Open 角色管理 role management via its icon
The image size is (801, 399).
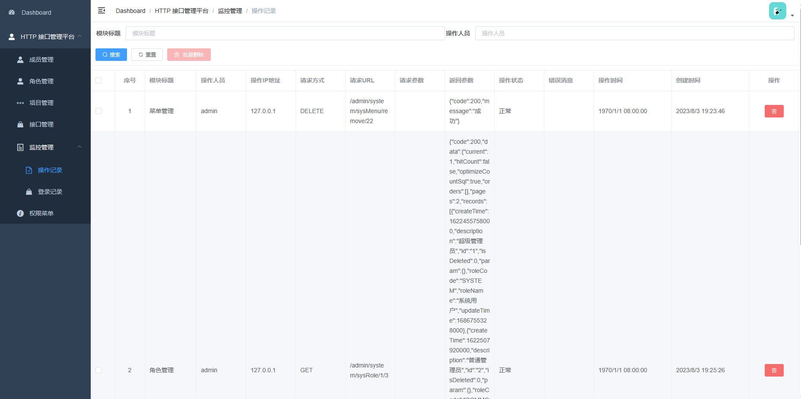(x=20, y=81)
